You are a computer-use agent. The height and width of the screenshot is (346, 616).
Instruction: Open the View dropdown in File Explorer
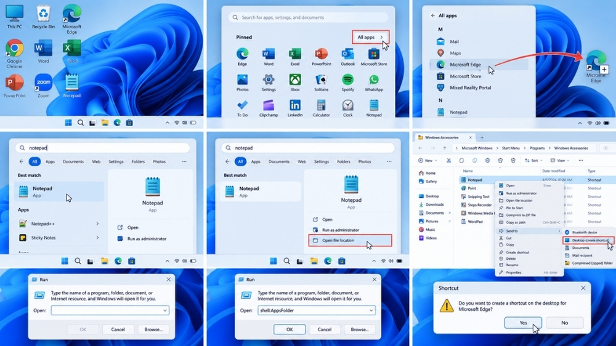coord(560,160)
